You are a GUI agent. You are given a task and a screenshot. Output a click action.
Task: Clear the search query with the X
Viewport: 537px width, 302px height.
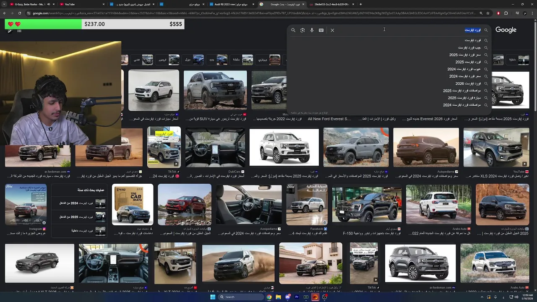tap(332, 30)
